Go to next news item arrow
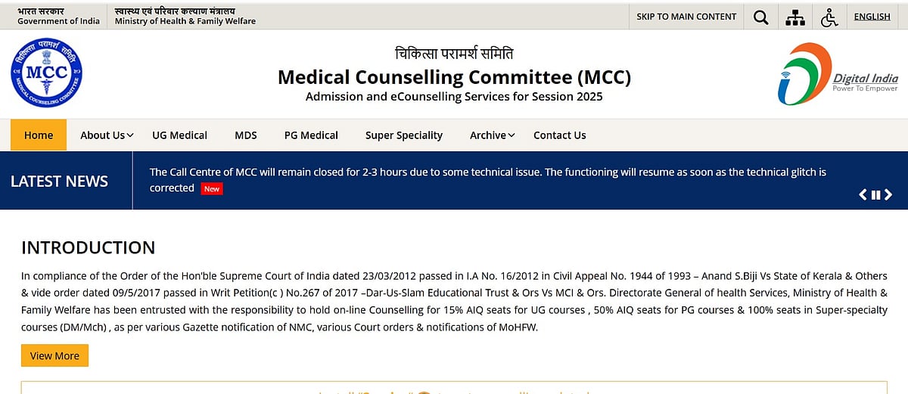This screenshot has width=908, height=394. (888, 195)
